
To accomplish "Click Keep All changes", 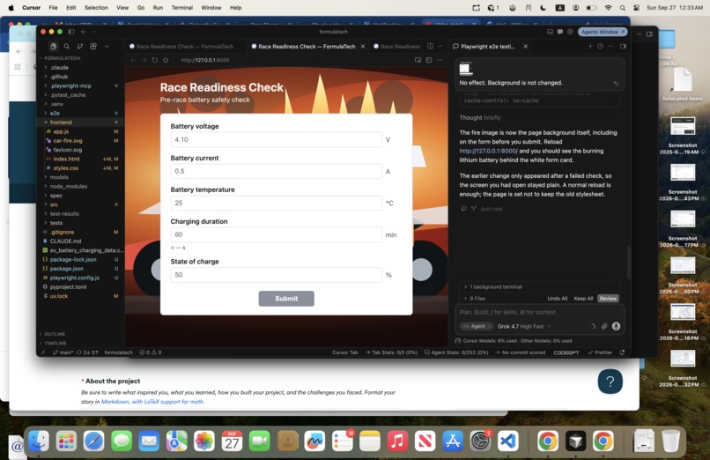I will tap(583, 299).
